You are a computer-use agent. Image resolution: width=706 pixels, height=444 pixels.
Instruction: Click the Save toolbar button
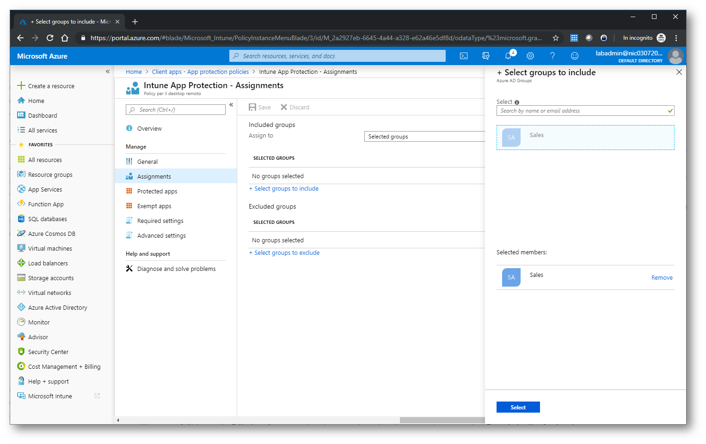pyautogui.click(x=260, y=107)
